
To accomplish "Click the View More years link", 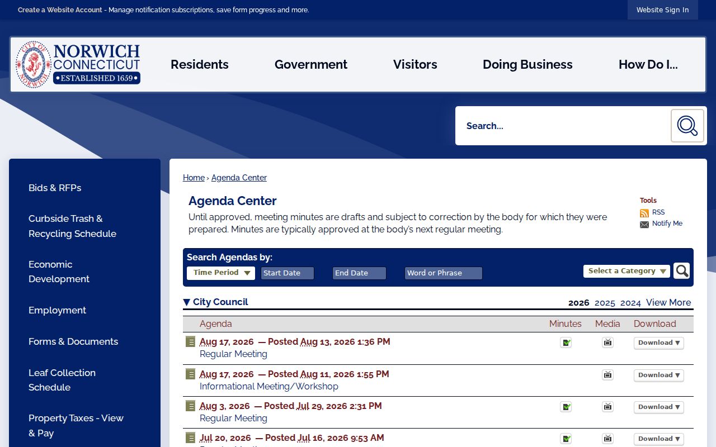I will (x=668, y=302).
